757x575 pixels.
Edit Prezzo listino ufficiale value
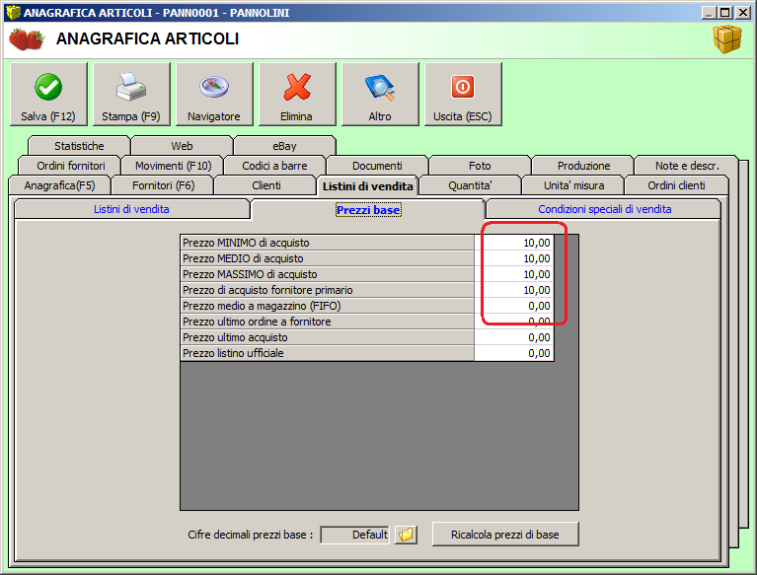point(513,353)
